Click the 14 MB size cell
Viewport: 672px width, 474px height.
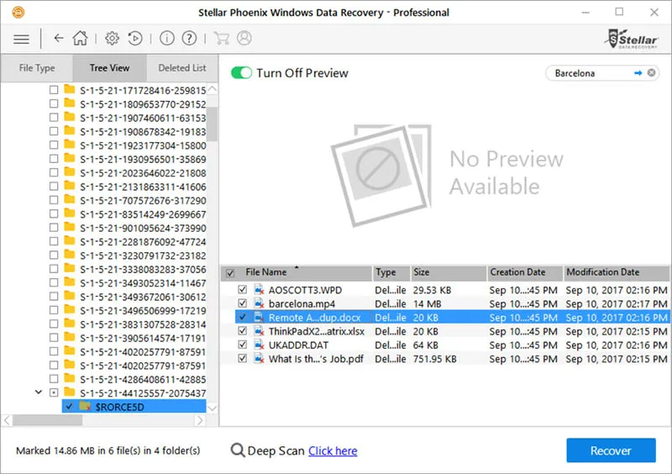pyautogui.click(x=427, y=303)
